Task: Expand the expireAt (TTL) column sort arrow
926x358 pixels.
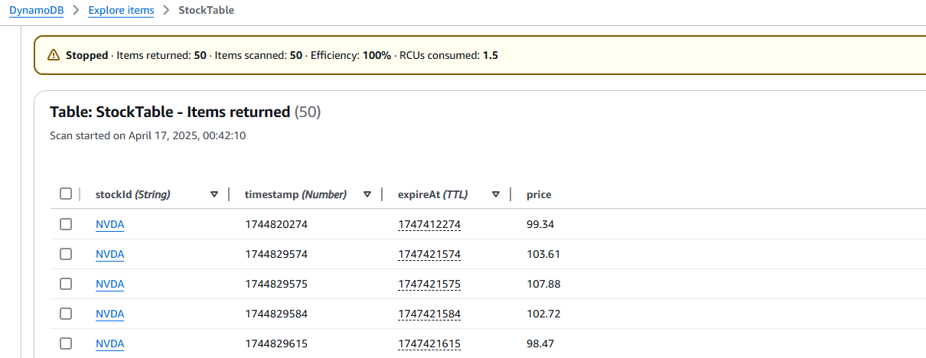Action: coord(496,194)
